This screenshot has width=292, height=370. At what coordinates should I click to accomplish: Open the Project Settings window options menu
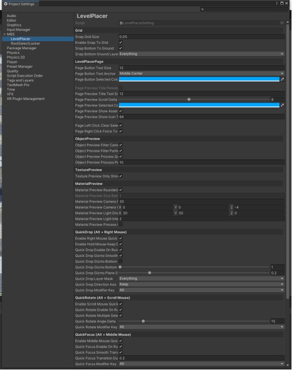pos(277,3)
